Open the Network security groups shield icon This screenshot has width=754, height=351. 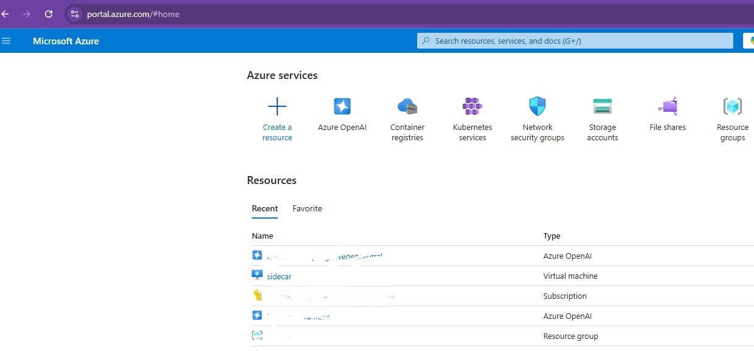click(538, 106)
